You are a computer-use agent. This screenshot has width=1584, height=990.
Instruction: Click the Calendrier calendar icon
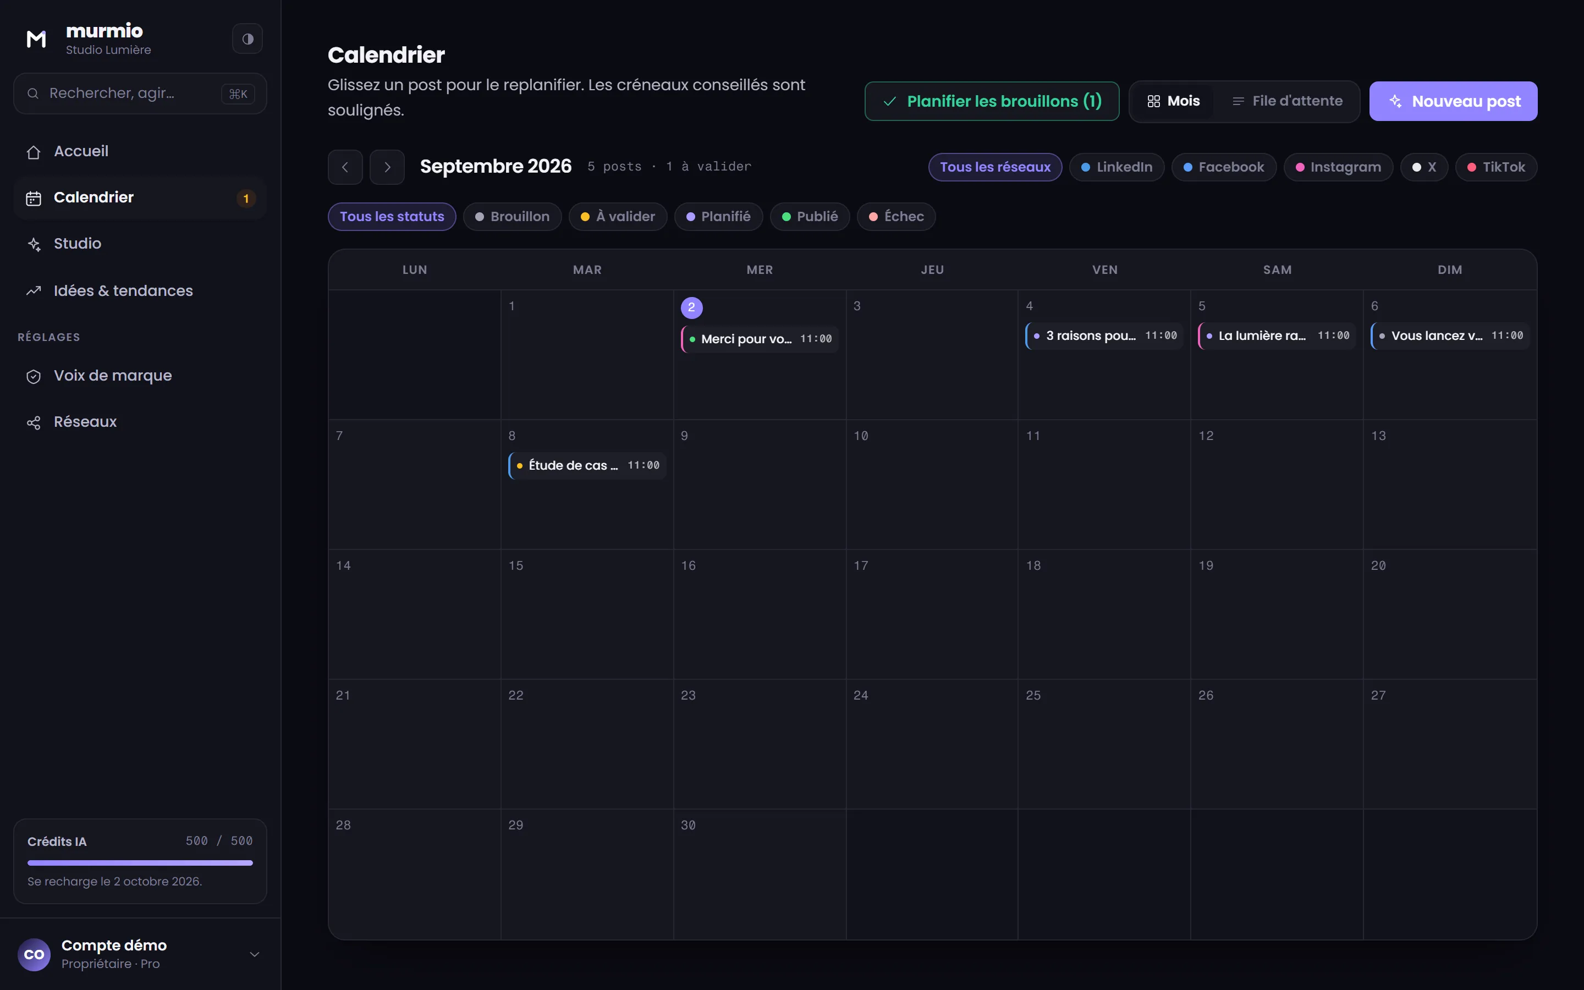pos(34,199)
